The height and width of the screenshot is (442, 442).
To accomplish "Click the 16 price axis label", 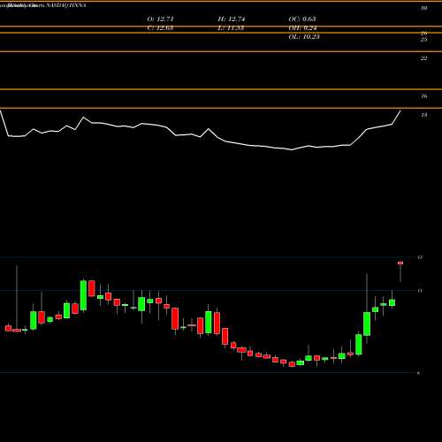I will pos(423,96).
